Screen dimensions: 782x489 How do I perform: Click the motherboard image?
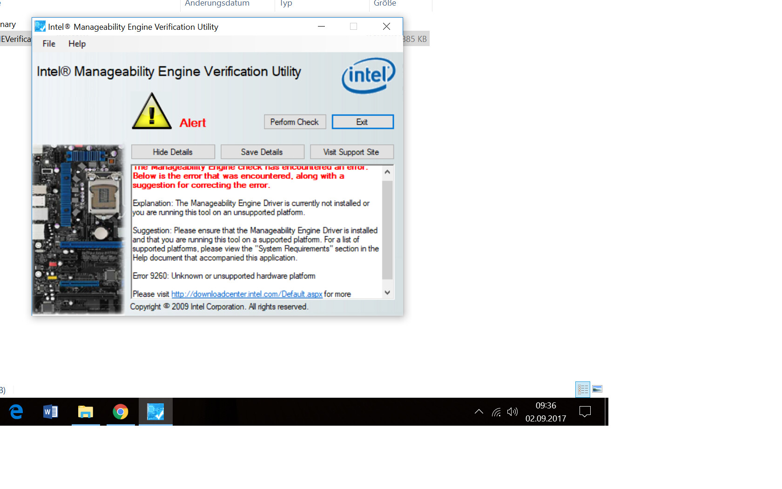(78, 229)
